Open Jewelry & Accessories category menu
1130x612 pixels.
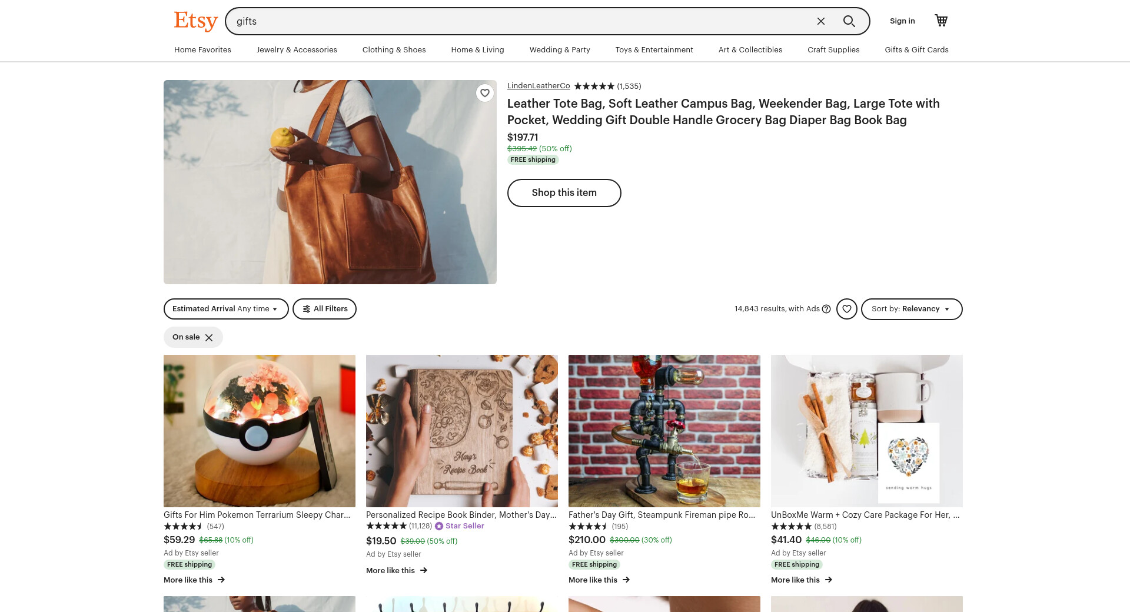click(x=297, y=50)
